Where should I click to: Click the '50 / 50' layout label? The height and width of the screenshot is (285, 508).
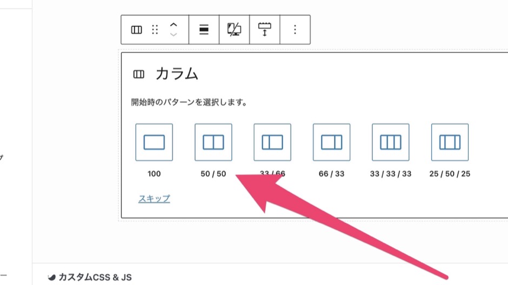coord(213,174)
